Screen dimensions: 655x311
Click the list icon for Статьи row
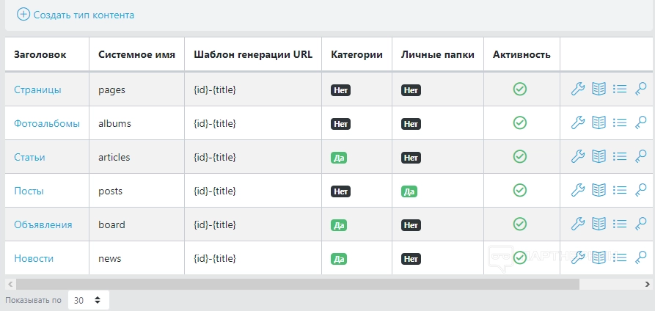[620, 157]
